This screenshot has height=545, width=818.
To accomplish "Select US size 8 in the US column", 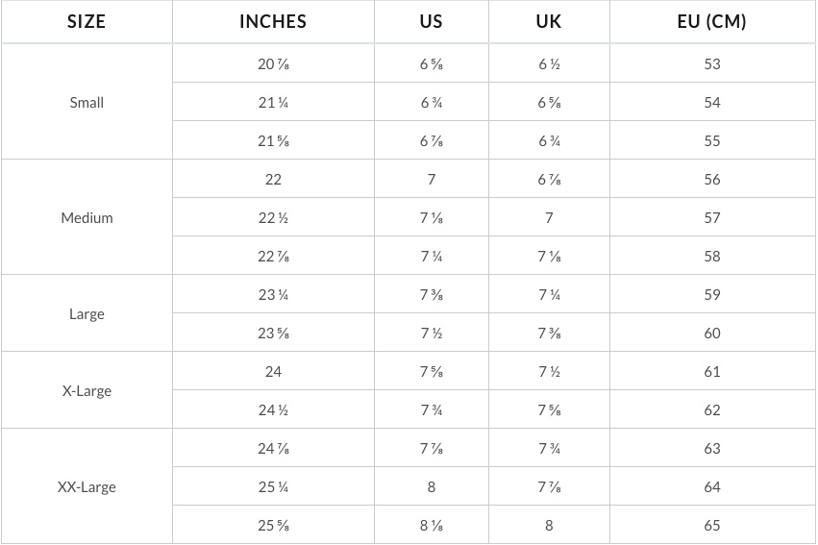I will click(x=431, y=486).
